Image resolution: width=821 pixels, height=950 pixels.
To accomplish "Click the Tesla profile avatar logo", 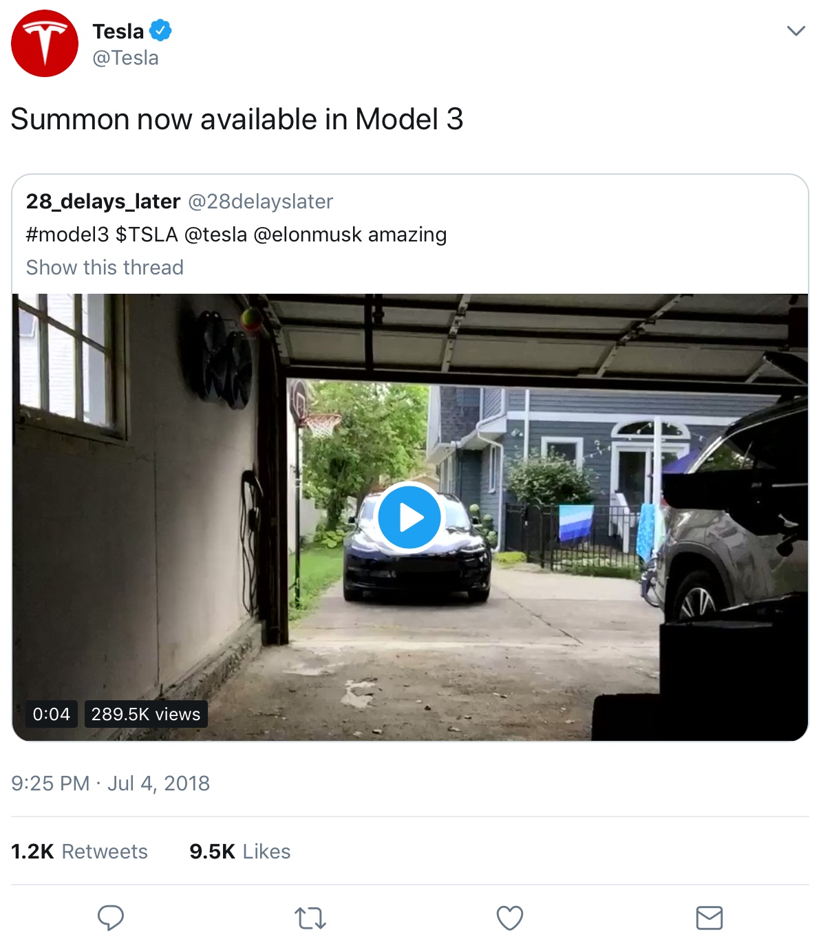I will click(45, 43).
